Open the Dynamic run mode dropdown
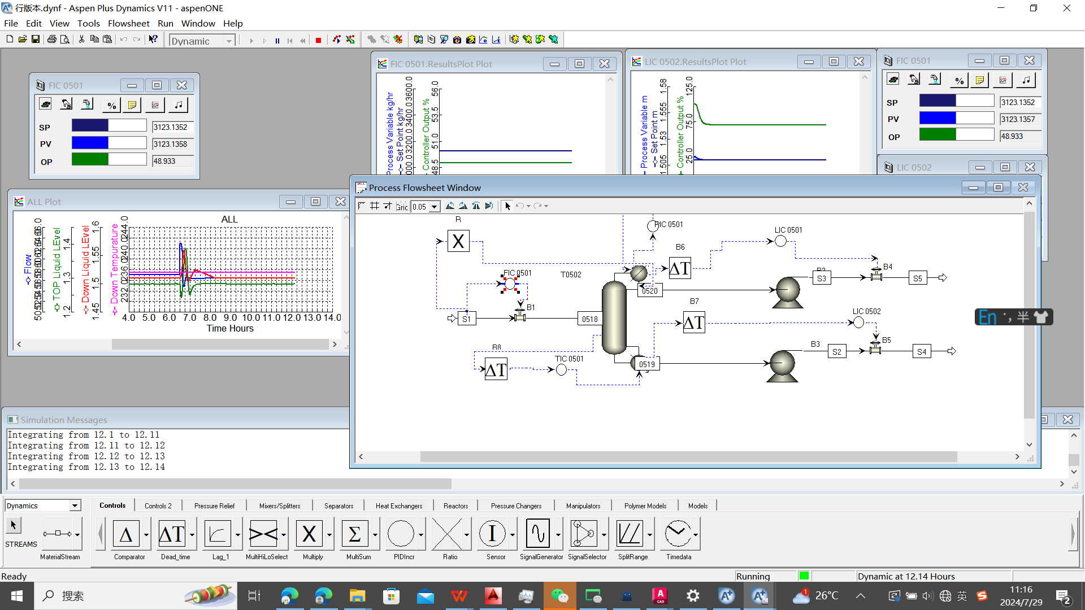The height and width of the screenshot is (610, 1085). tap(229, 41)
